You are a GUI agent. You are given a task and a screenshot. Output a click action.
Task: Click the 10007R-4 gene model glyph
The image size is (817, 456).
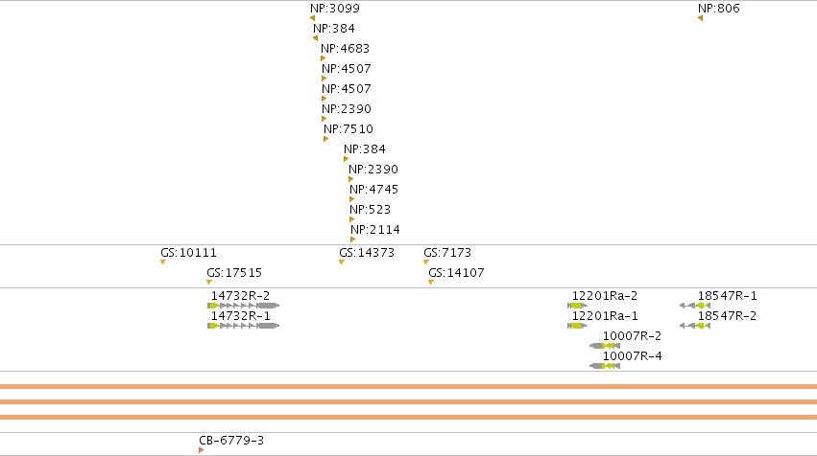tap(605, 366)
